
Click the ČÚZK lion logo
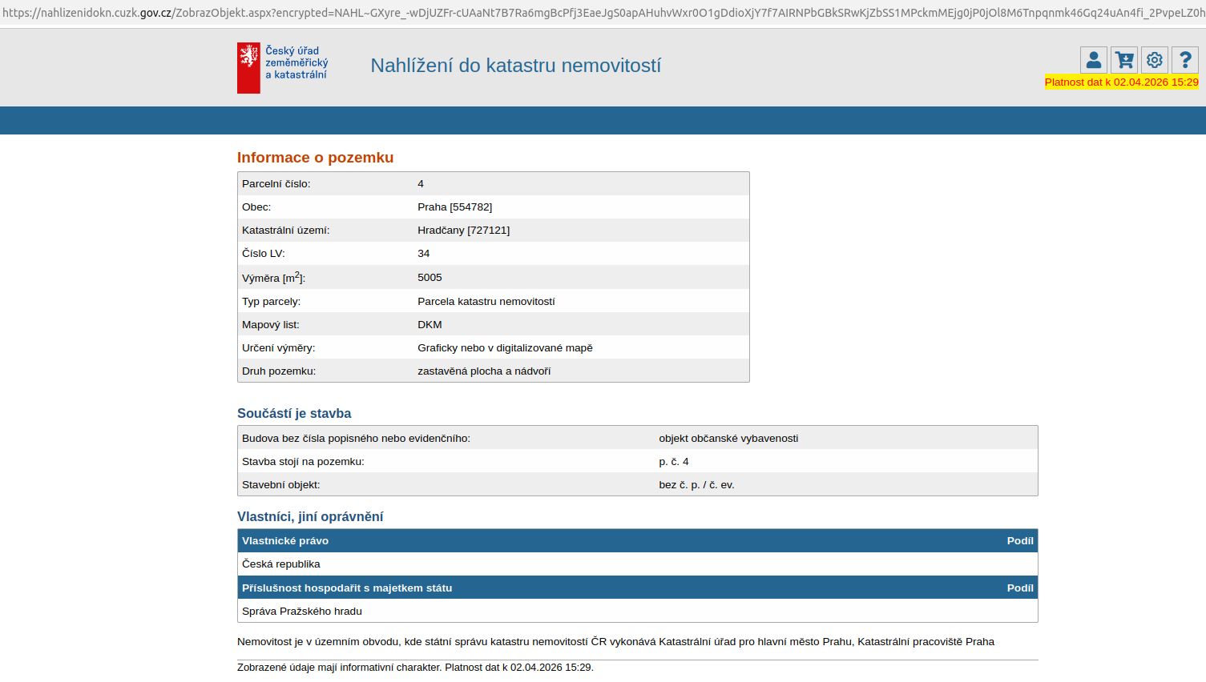click(x=248, y=67)
